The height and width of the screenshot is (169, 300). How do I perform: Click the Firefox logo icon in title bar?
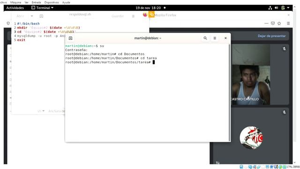pos(145,15)
